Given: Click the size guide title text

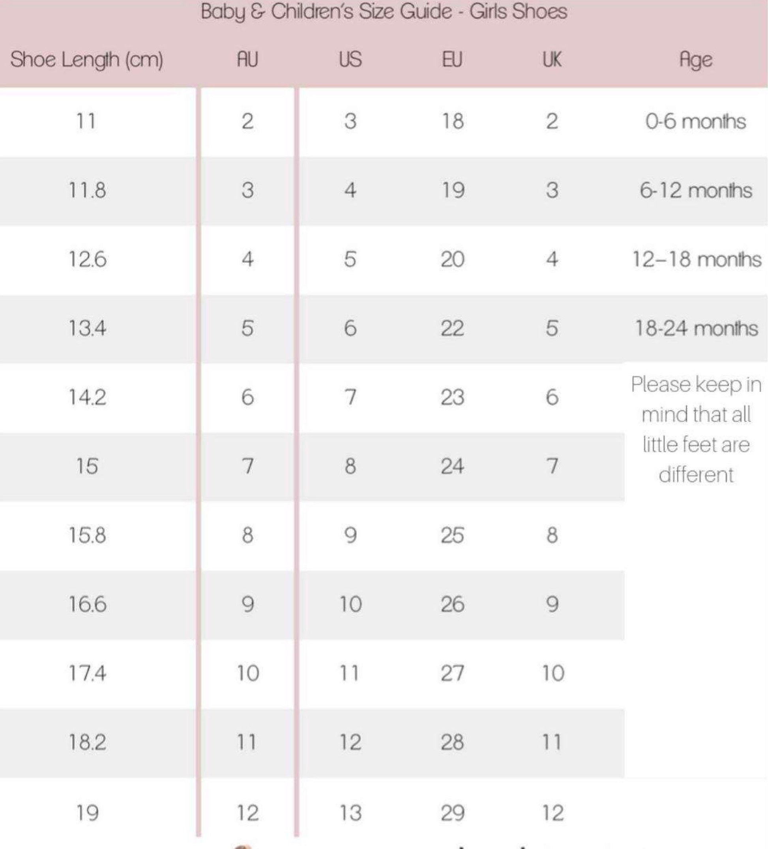Looking at the screenshot, I should tap(384, 11).
